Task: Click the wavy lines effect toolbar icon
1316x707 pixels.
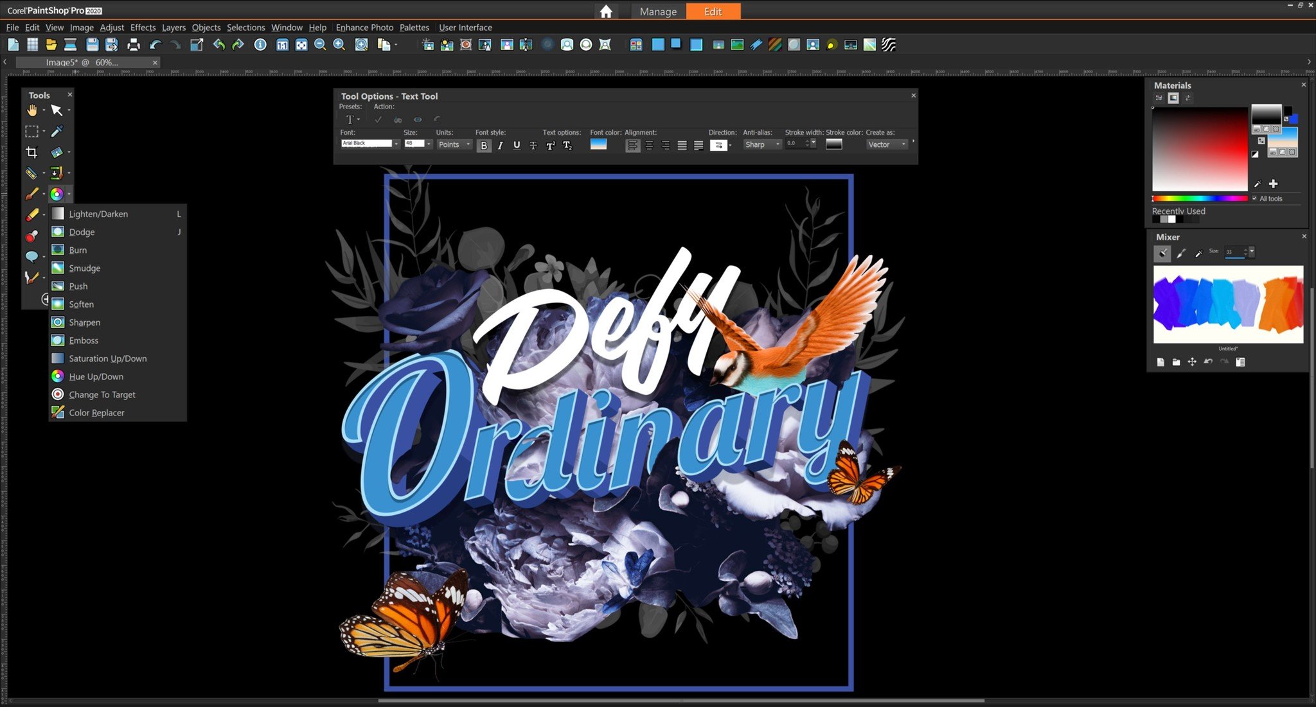Action: (x=889, y=44)
